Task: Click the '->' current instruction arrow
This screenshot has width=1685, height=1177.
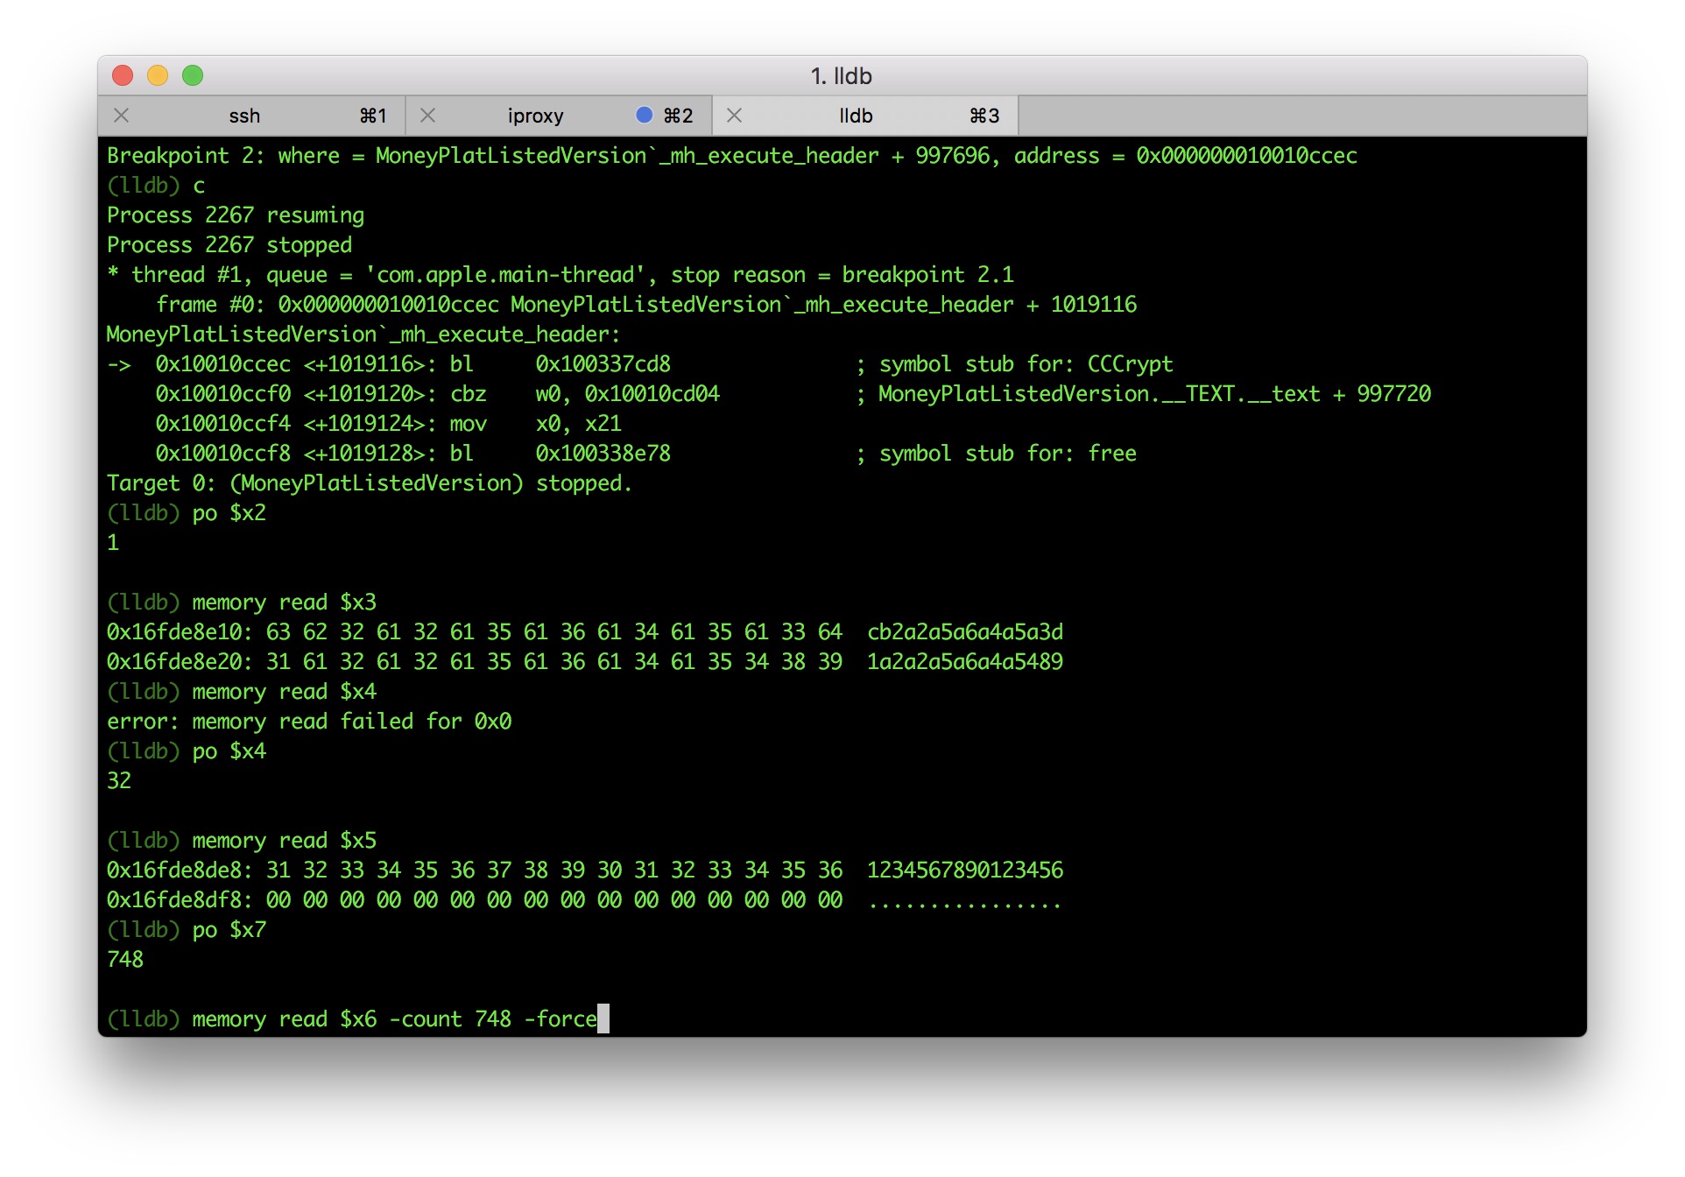Action: [x=119, y=364]
